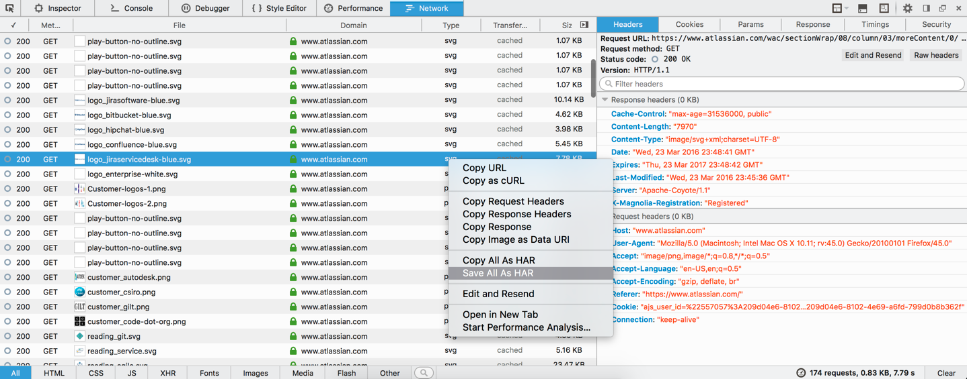
Task: Select Copy as cURL menu entry
Action: 493,180
